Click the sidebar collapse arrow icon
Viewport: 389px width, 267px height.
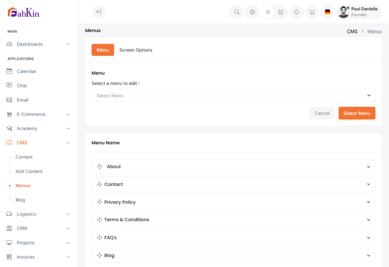coord(99,12)
